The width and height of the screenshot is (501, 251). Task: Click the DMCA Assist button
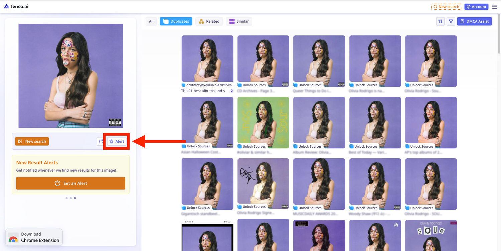[x=474, y=21]
